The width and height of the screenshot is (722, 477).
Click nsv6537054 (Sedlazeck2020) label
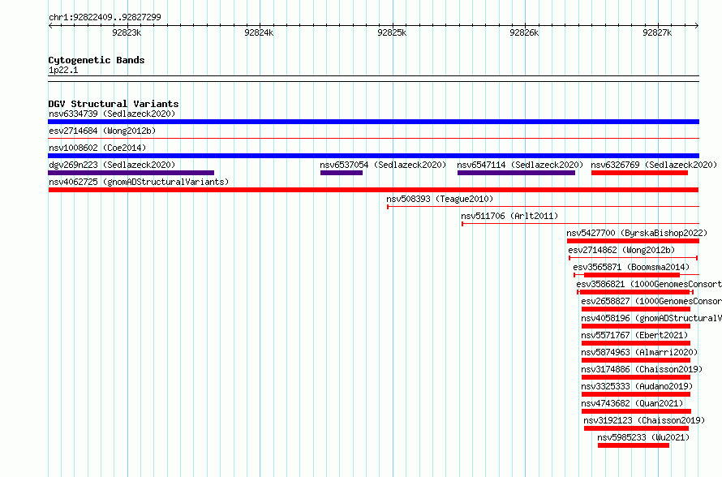[383, 165]
